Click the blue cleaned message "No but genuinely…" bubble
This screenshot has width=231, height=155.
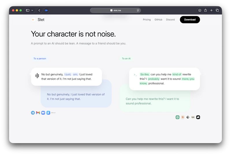[x=76, y=97]
